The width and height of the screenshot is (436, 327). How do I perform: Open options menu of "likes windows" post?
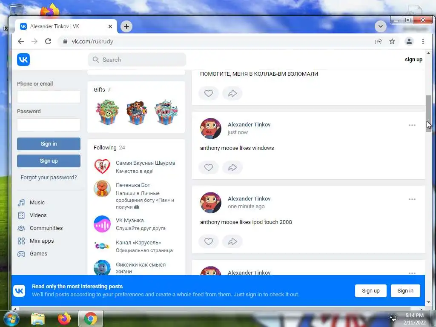412,125
